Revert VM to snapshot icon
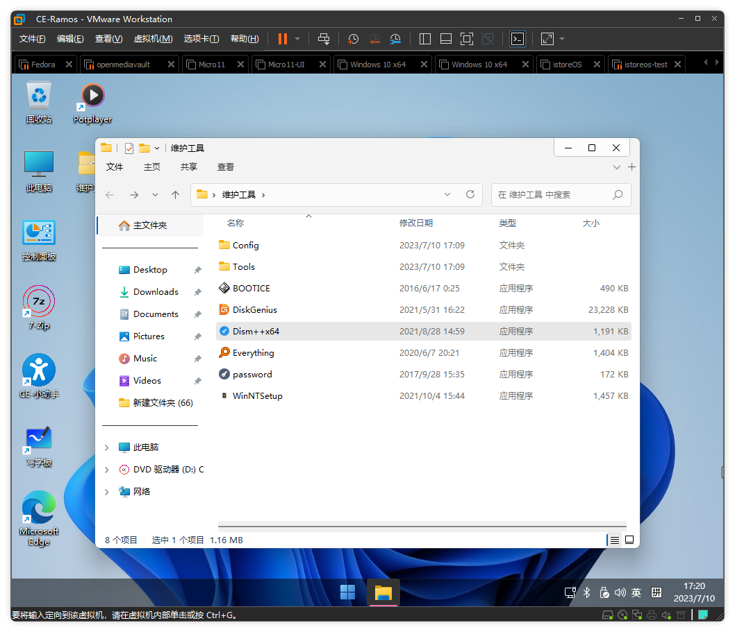 tap(374, 39)
